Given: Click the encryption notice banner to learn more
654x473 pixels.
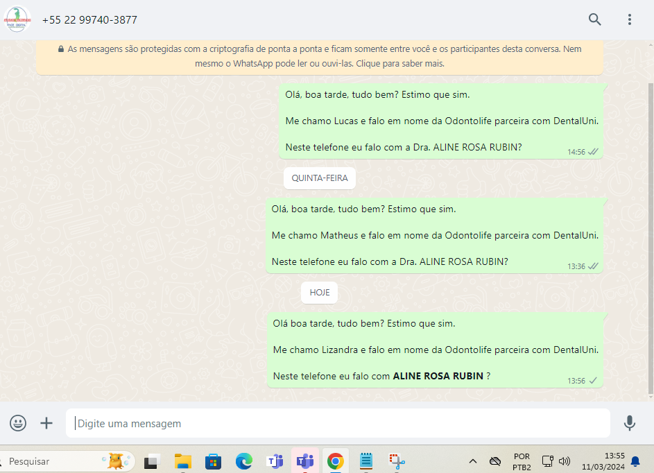Looking at the screenshot, I should point(320,56).
